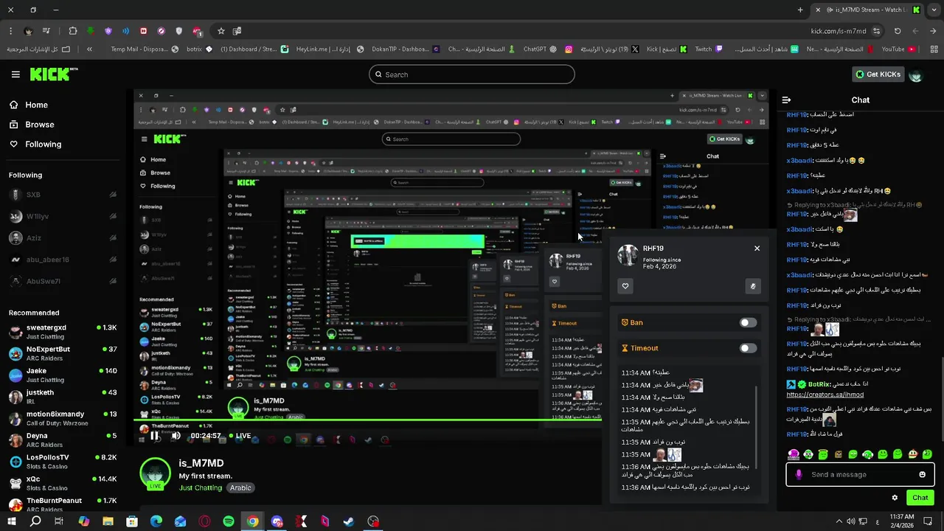Viewport: 944px width, 531px height.
Task: Click the green Chat send button
Action: point(920,498)
